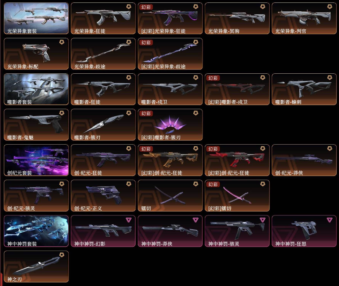Select the 神中神罚-狂怒 weapon card

(304, 231)
